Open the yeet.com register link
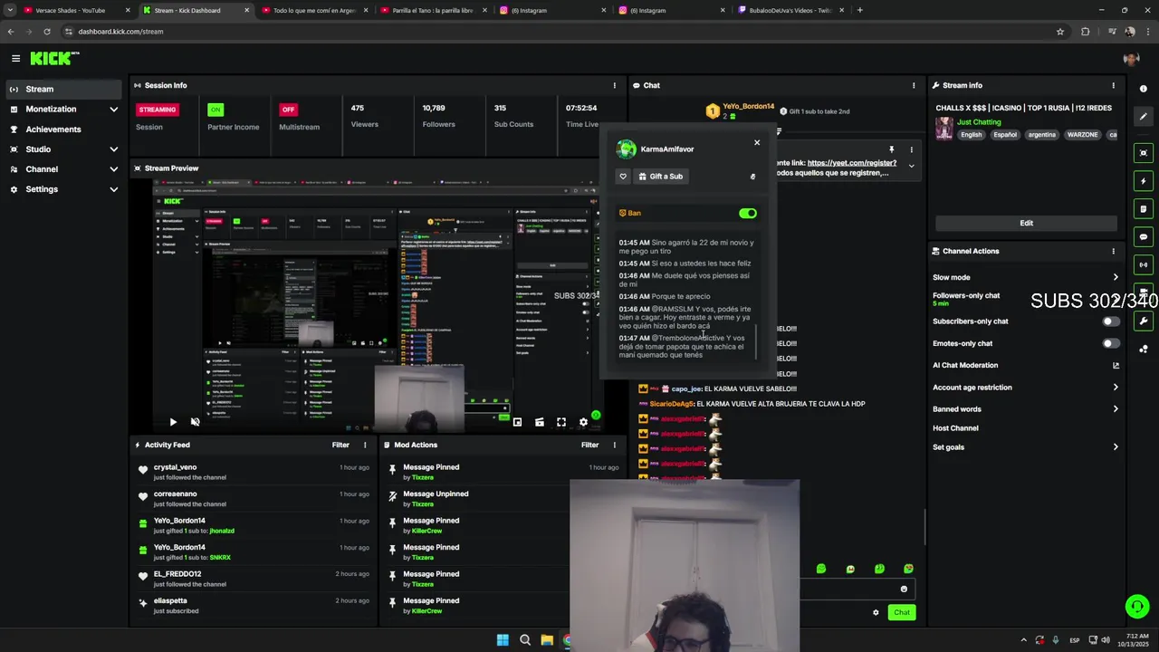This screenshot has width=1159, height=652. [x=851, y=163]
